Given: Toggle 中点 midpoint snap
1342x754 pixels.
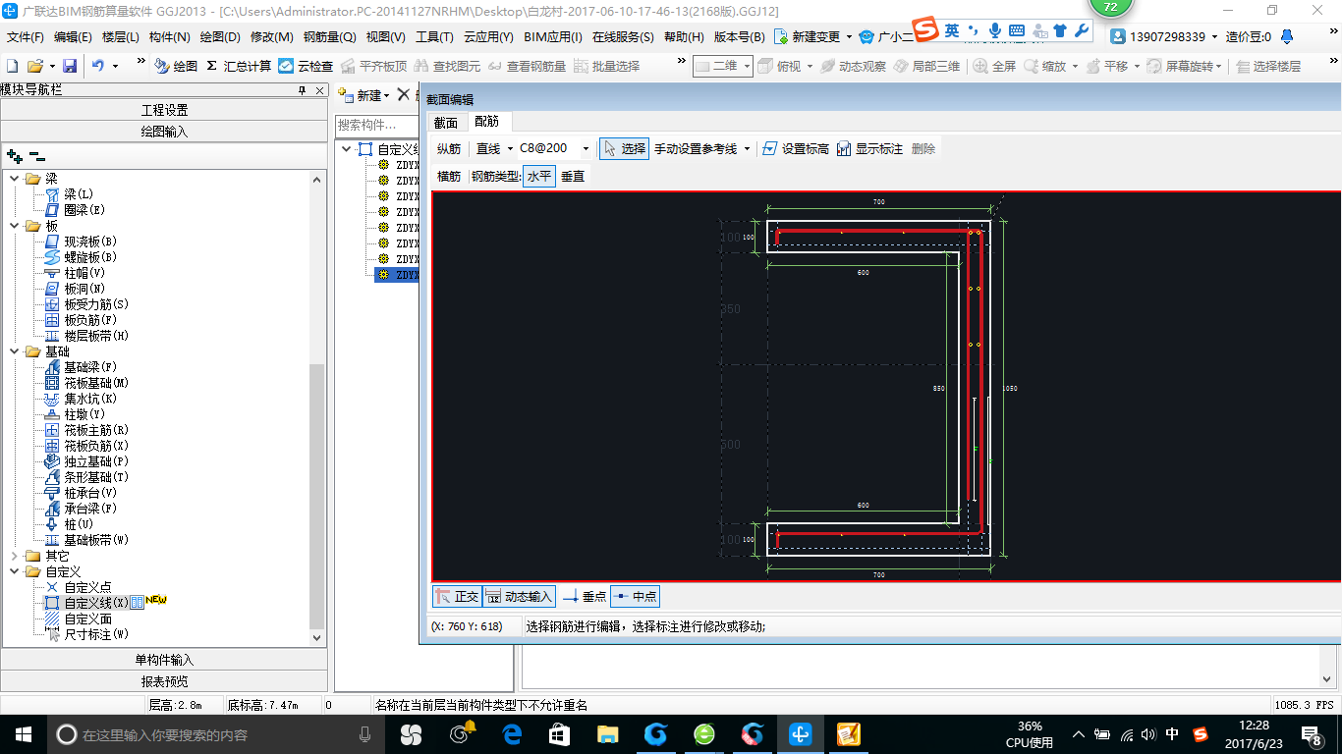Looking at the screenshot, I should 635,596.
